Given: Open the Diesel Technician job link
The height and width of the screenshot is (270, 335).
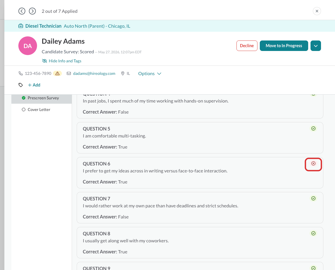Looking at the screenshot, I should click(43, 26).
